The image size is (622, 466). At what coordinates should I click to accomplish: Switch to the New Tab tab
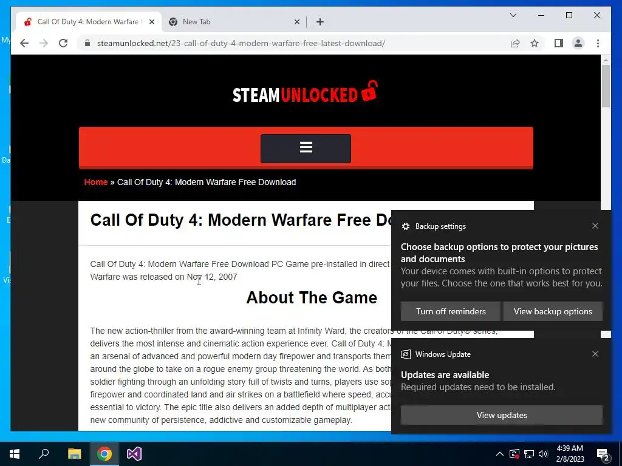[x=234, y=22]
